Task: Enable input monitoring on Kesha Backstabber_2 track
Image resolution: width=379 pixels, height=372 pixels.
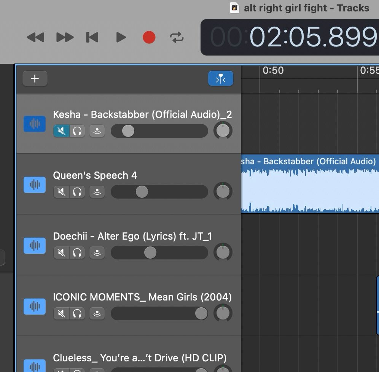Action: point(97,131)
